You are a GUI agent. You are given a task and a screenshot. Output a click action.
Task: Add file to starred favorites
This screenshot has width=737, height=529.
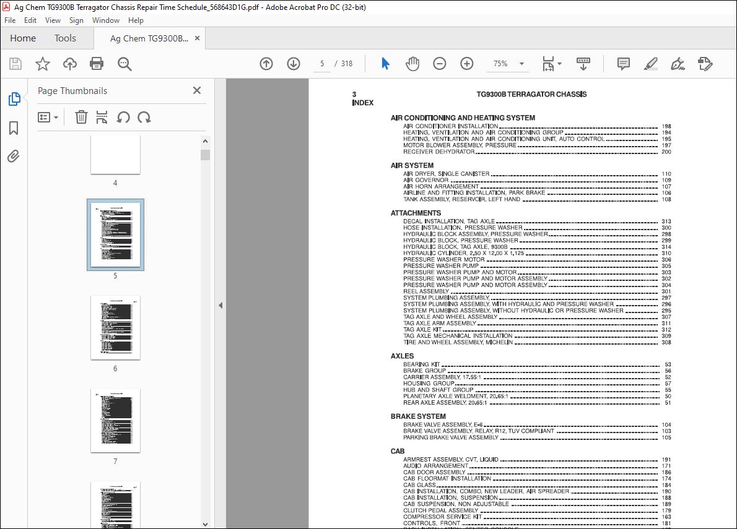43,64
